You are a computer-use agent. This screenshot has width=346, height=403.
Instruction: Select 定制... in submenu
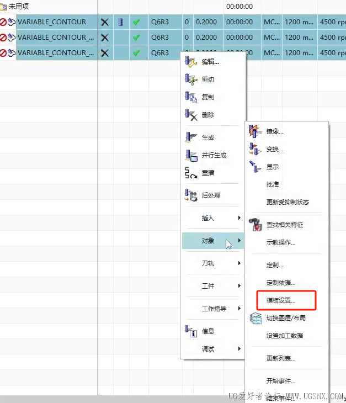pyautogui.click(x=275, y=265)
